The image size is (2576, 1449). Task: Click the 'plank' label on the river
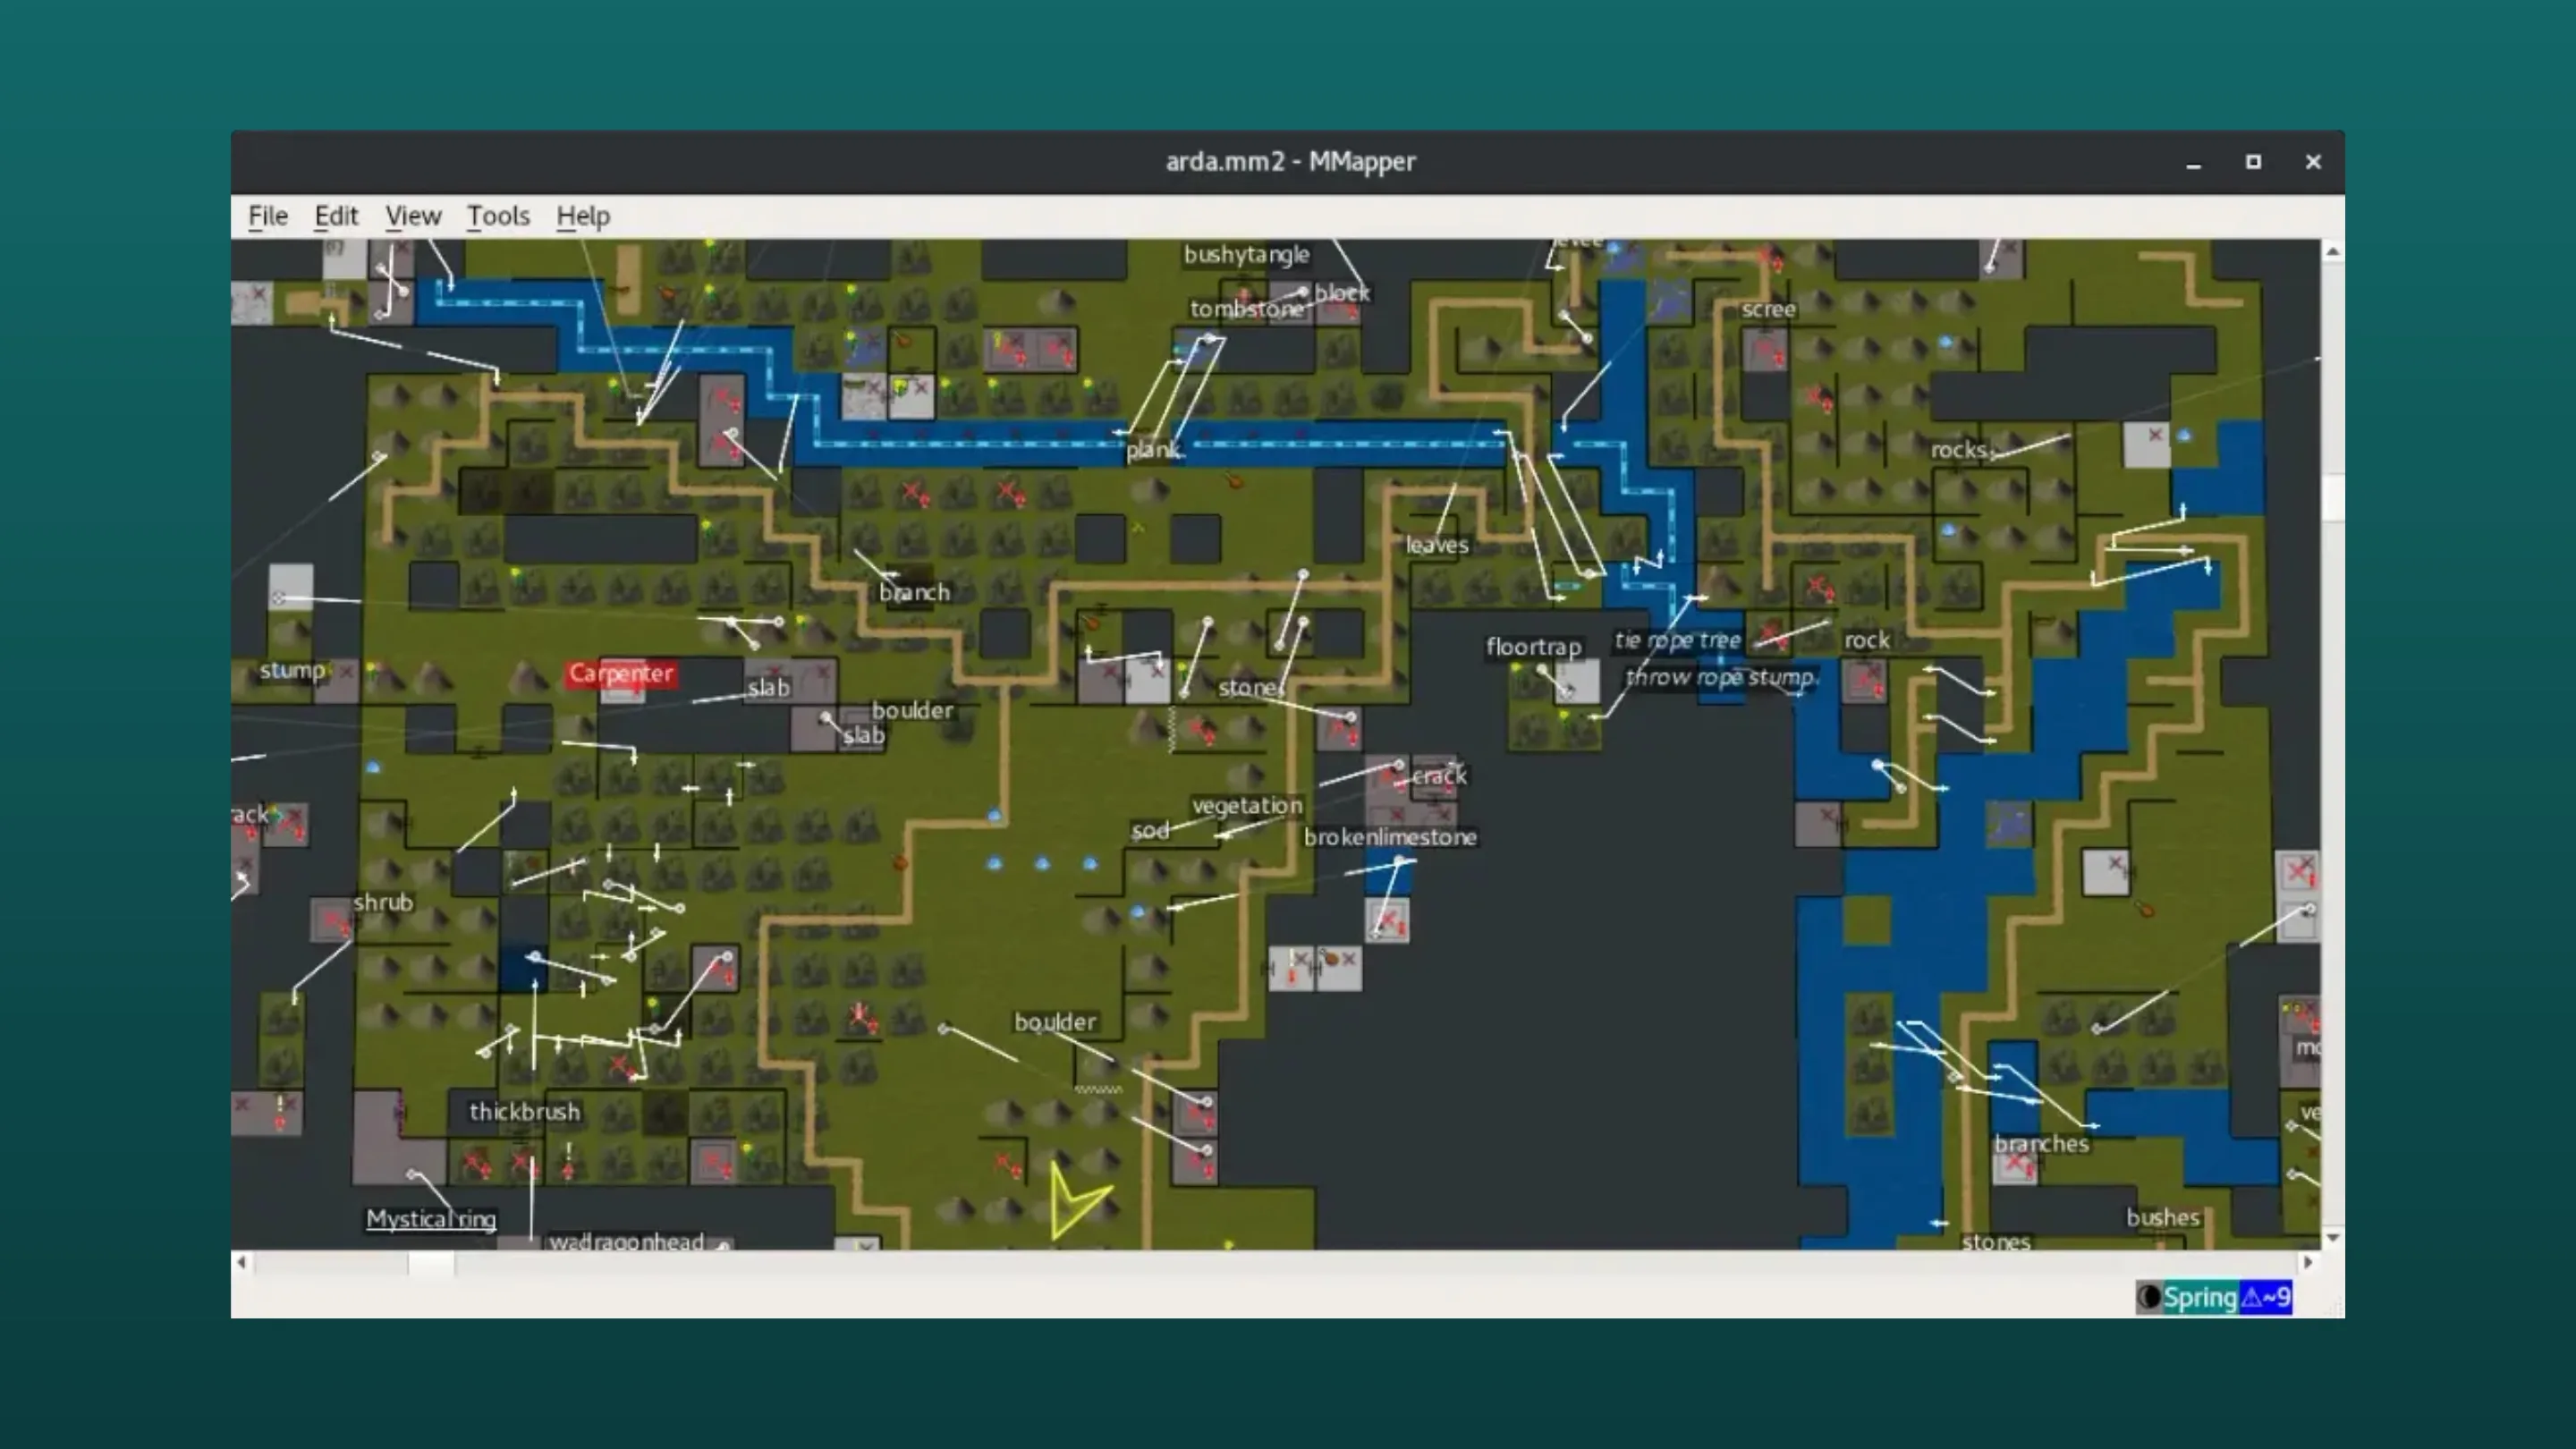(x=1152, y=450)
